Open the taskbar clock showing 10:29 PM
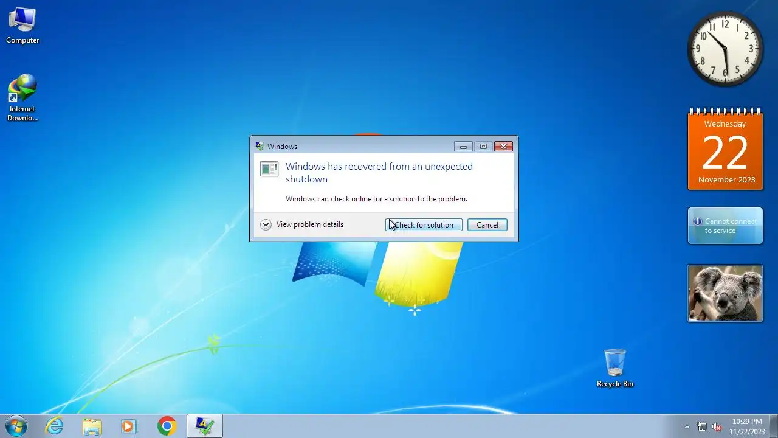Image resolution: width=778 pixels, height=438 pixels. coord(747,426)
